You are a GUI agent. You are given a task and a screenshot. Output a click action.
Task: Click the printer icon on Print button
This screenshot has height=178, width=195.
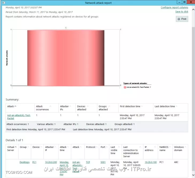point(179,19)
